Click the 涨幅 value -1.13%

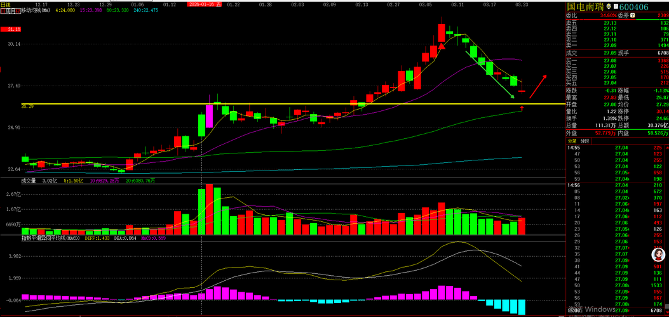660,91
